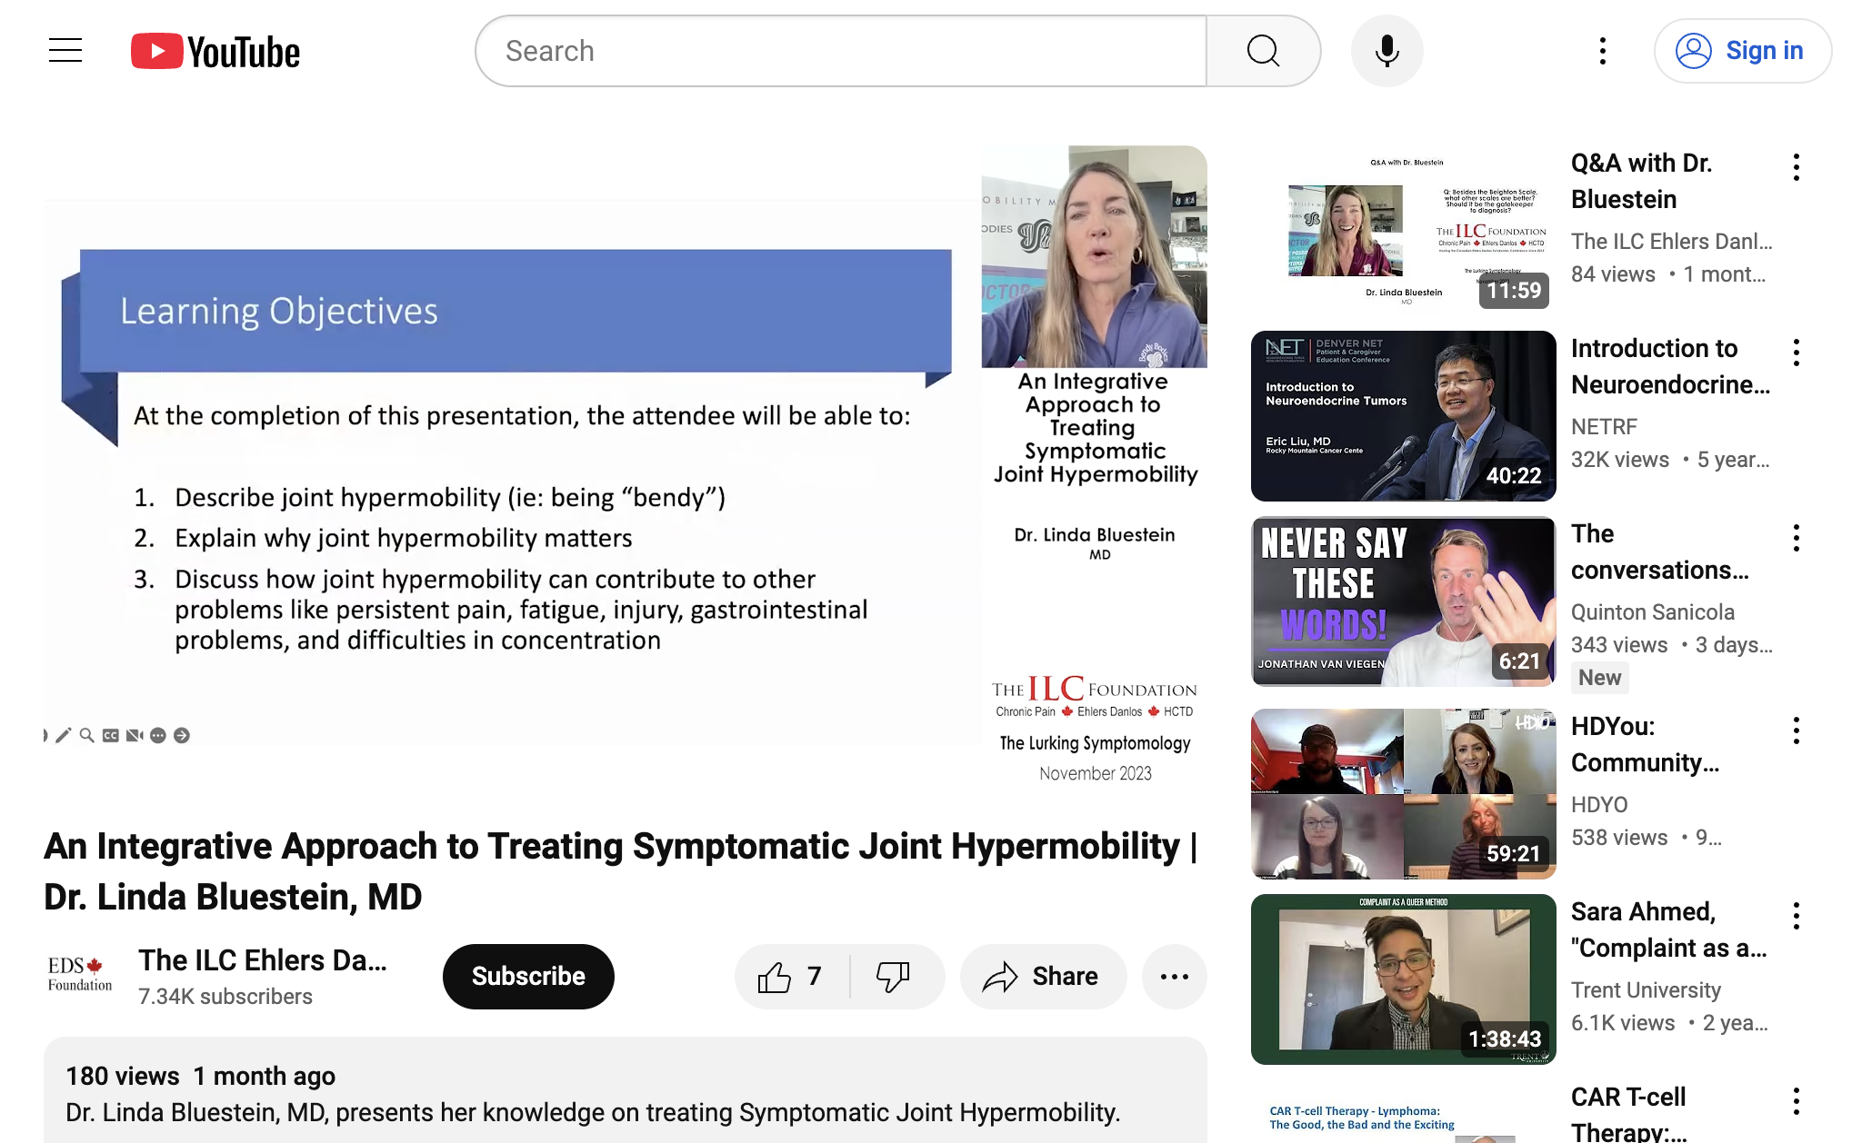Share the video
1862x1143 pixels.
click(1043, 976)
